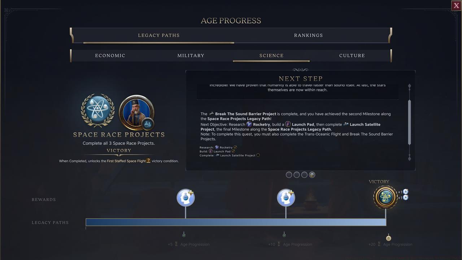Click the second science milestone reward icon
This screenshot has height=260, width=462.
tap(286, 198)
